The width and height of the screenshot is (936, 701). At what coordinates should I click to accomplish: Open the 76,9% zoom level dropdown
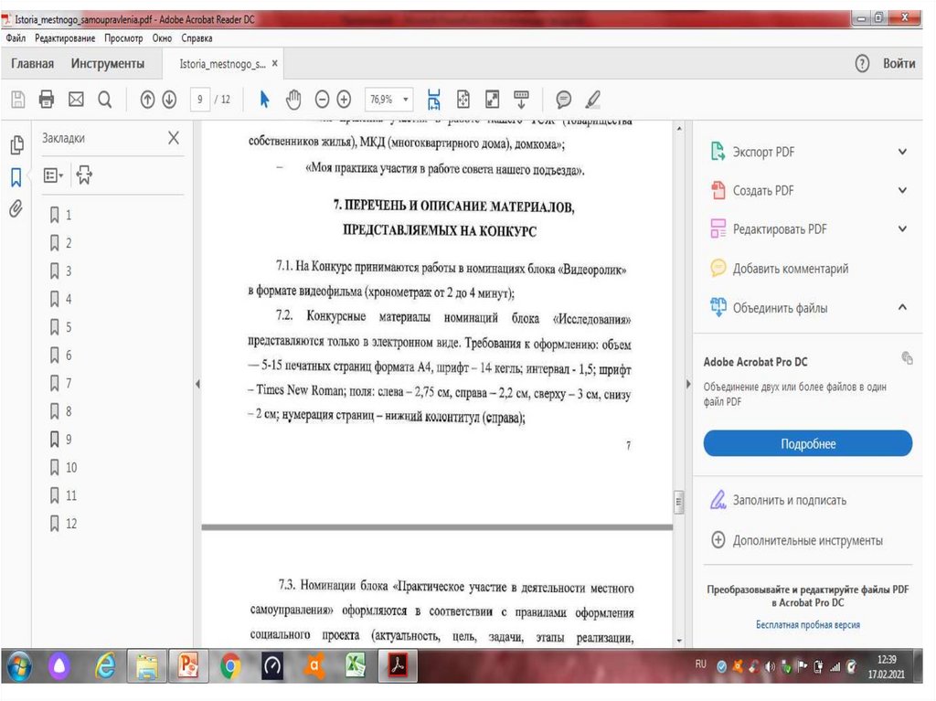click(x=389, y=100)
